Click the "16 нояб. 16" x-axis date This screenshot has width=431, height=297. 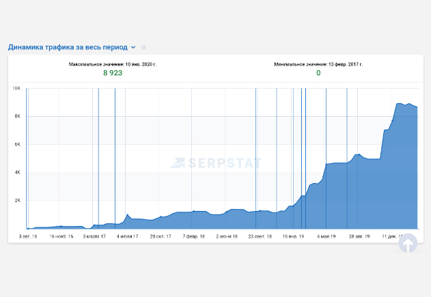click(61, 236)
